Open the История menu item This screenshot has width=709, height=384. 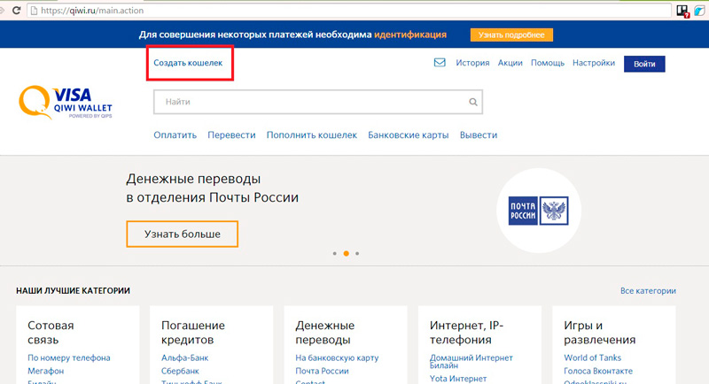[x=472, y=63]
